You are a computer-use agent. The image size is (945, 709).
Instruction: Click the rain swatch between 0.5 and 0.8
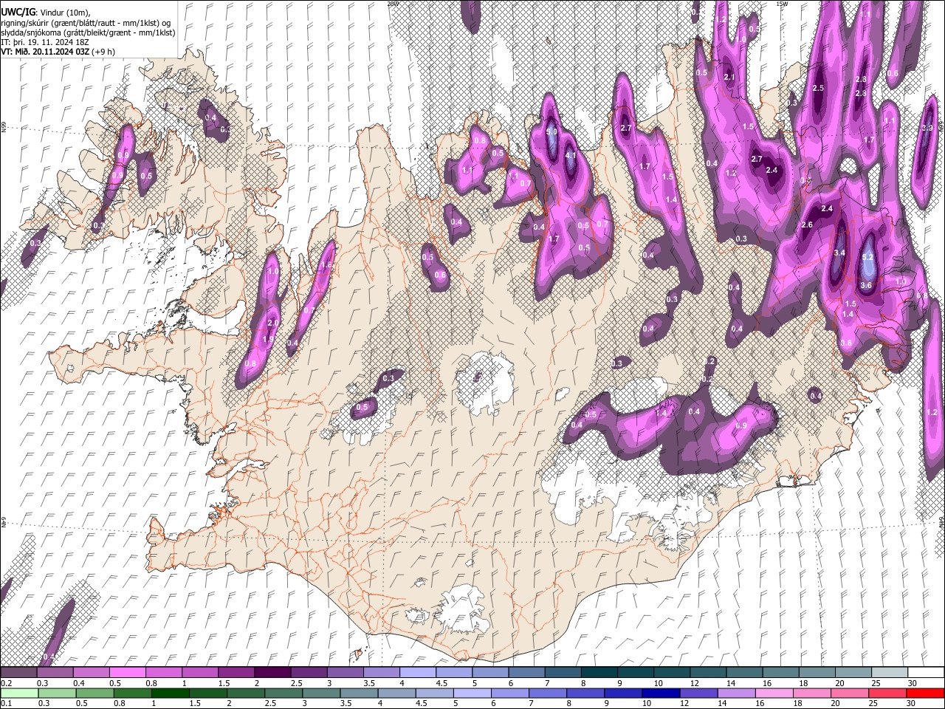(x=95, y=693)
